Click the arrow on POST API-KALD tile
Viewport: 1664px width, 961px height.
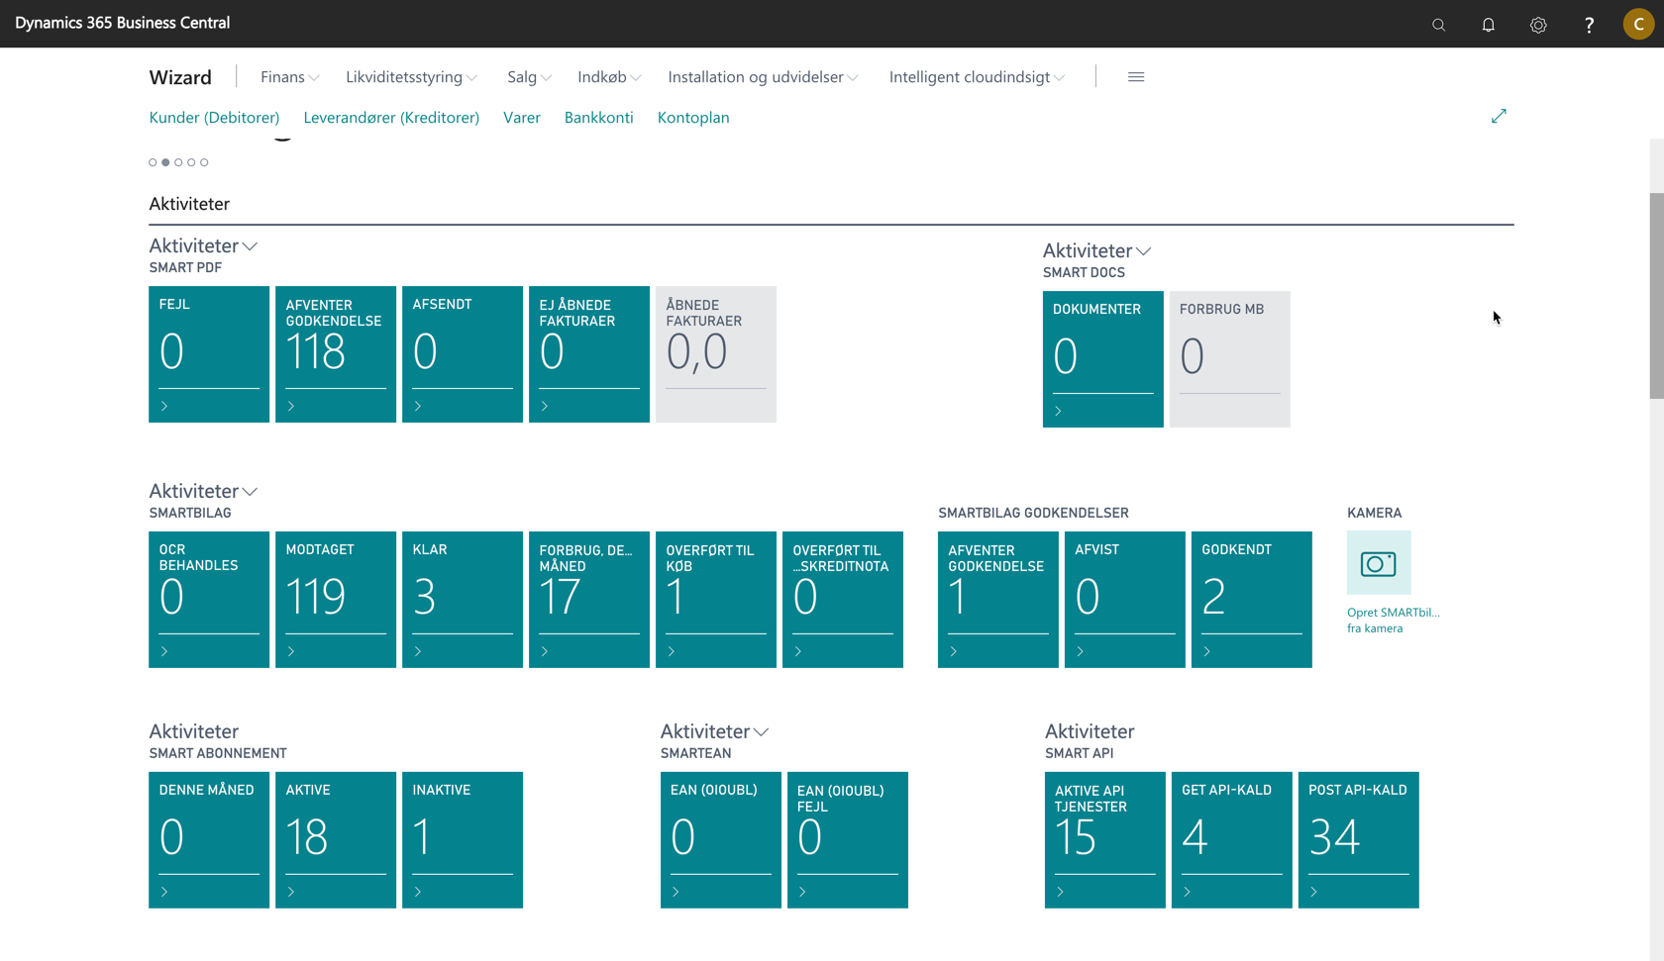pos(1313,892)
